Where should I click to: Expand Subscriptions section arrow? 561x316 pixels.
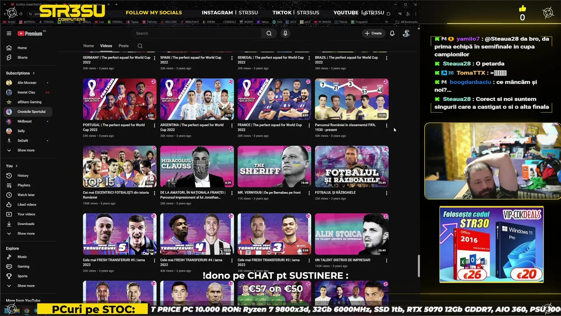(33, 73)
